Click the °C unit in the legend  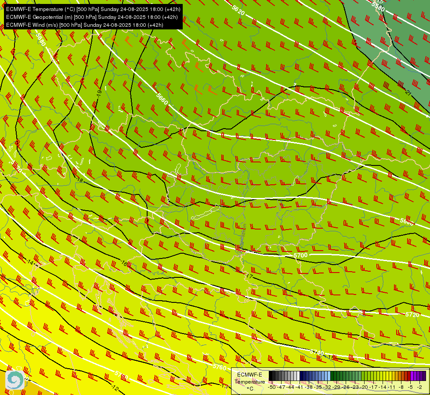point(250,389)
